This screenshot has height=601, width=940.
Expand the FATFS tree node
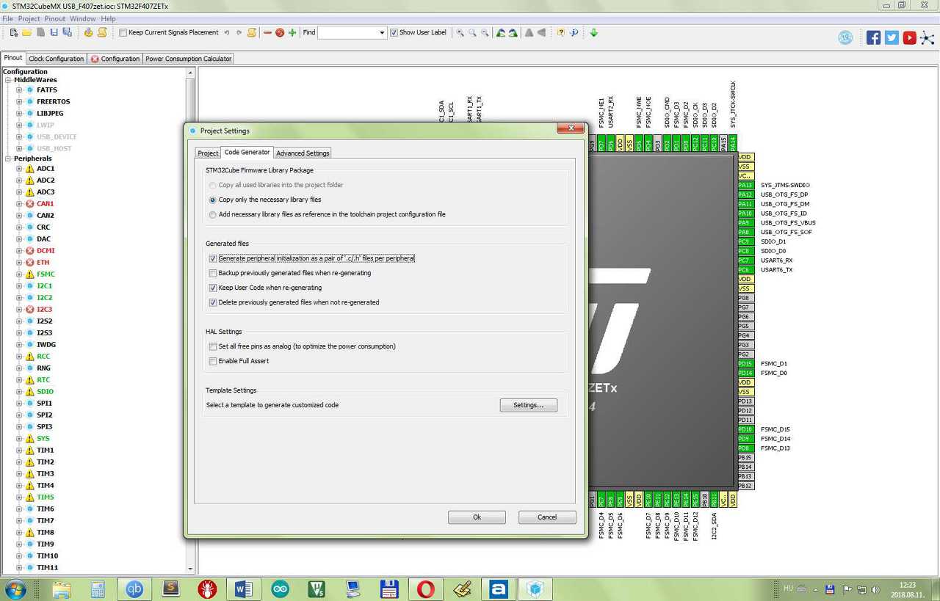coord(19,90)
